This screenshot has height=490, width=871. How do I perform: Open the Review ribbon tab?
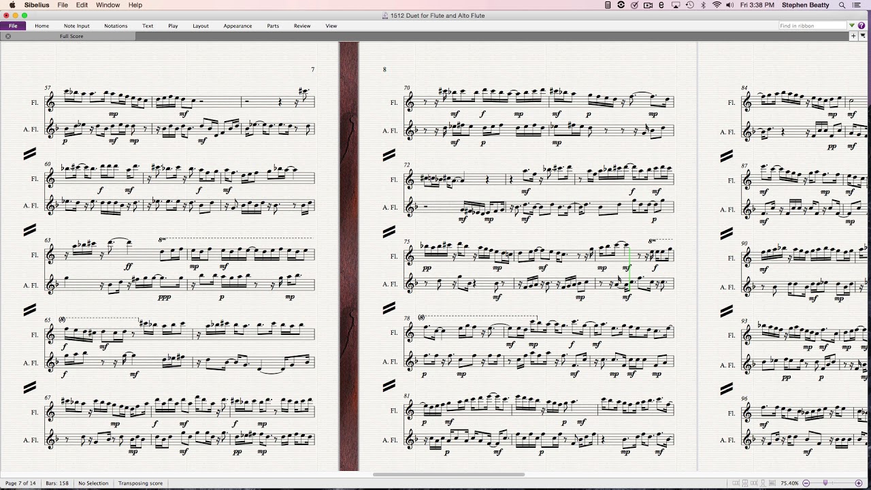[302, 26]
